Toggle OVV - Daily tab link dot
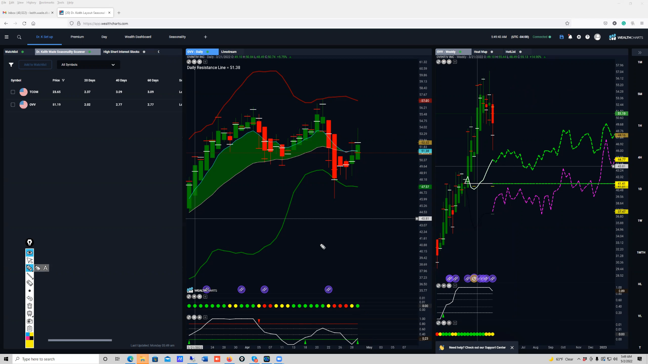Viewport: 648px width, 364px height. pyautogui.click(x=208, y=52)
